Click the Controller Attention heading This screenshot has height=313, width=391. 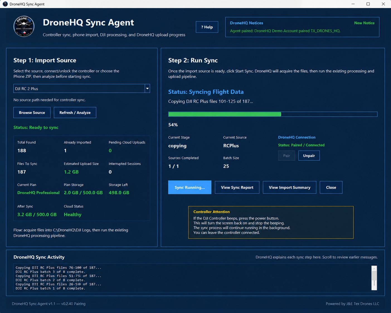(212, 212)
